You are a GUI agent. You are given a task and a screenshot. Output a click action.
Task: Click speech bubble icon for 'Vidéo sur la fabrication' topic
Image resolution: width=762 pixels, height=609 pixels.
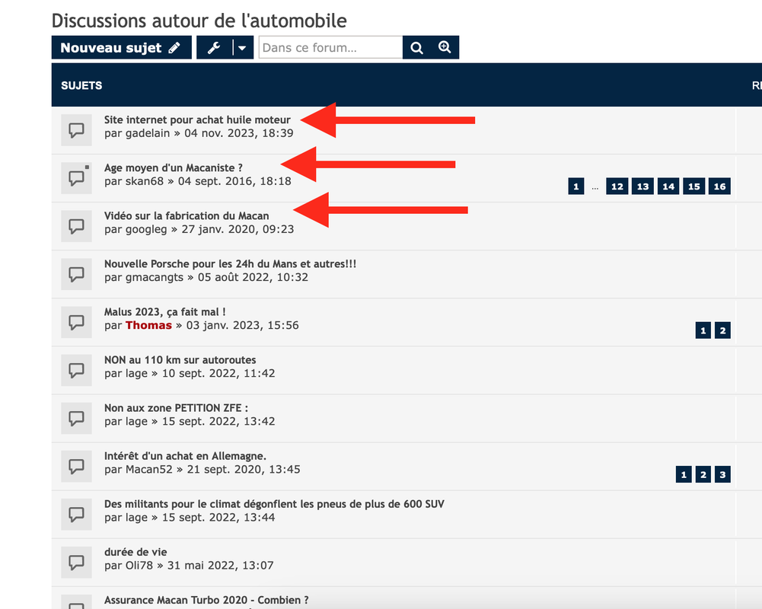76,226
